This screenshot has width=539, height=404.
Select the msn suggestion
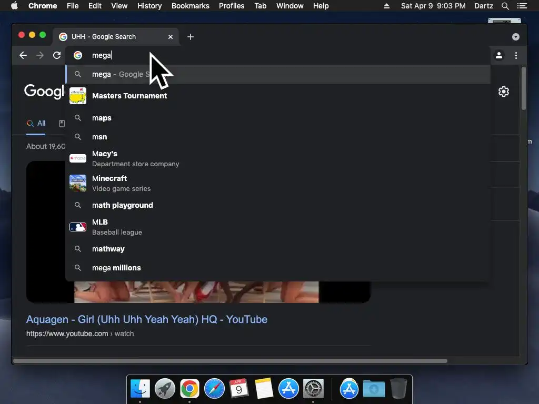(x=278, y=137)
